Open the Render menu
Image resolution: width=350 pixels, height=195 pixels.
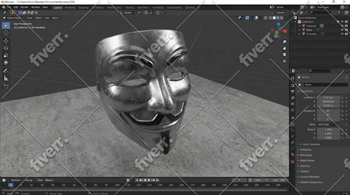click(x=25, y=7)
